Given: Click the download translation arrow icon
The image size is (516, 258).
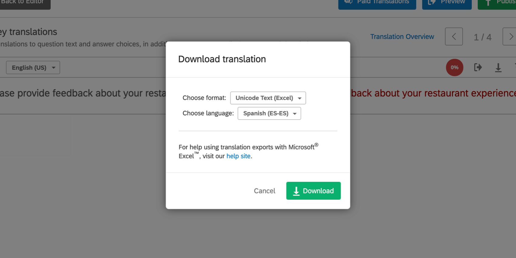Looking at the screenshot, I should [498, 67].
